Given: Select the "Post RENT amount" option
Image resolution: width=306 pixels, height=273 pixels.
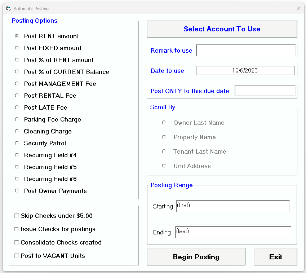Looking at the screenshot, I should (x=17, y=36).
